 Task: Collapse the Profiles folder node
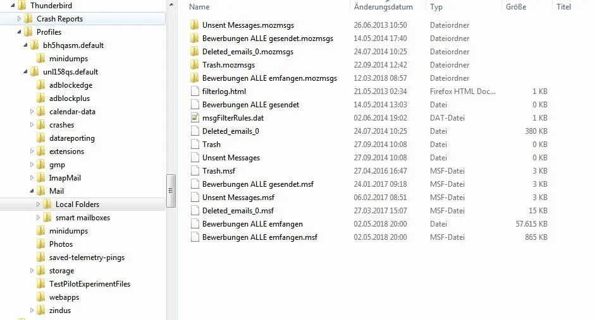pos(19,32)
